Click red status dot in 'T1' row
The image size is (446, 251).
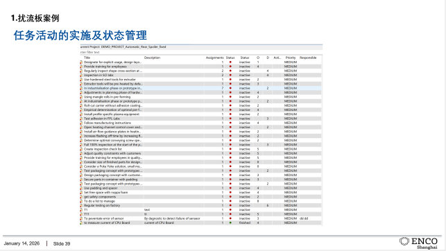230,210
